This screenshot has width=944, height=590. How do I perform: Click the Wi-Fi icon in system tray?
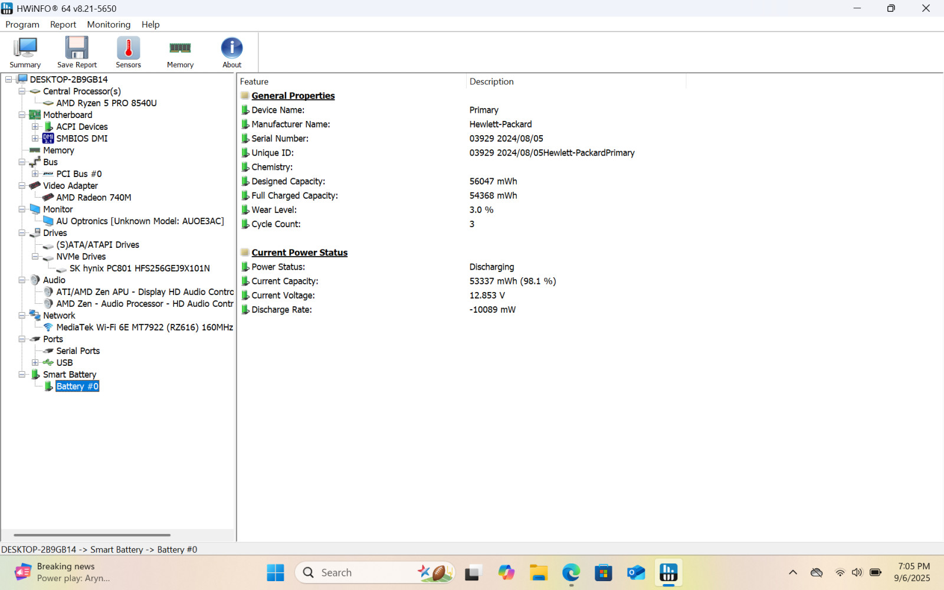840,572
